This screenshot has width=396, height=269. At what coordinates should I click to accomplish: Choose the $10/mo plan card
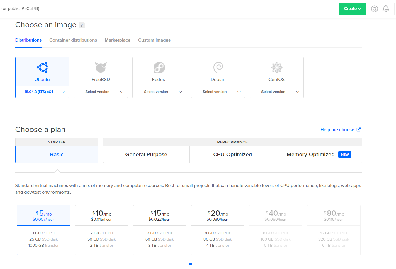[102, 230]
